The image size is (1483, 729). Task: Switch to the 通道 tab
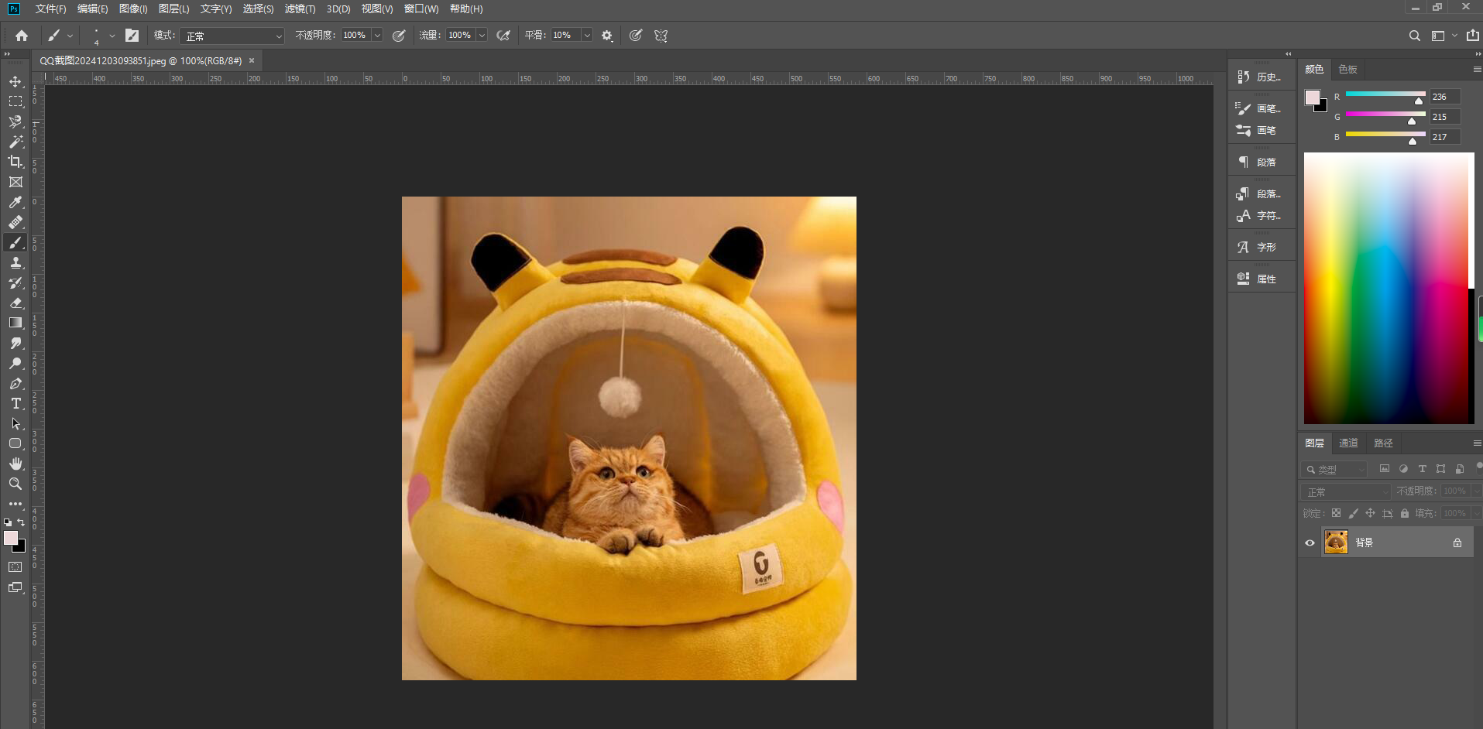(x=1348, y=443)
